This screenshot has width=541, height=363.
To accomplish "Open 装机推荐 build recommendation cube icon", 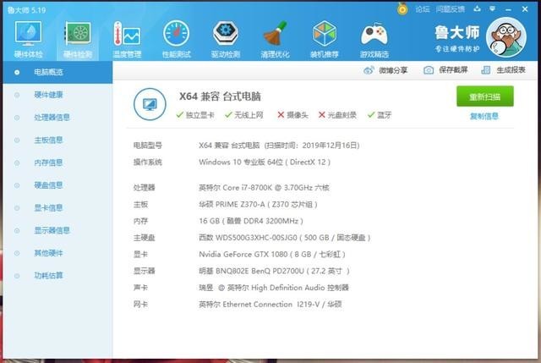I will (x=325, y=39).
